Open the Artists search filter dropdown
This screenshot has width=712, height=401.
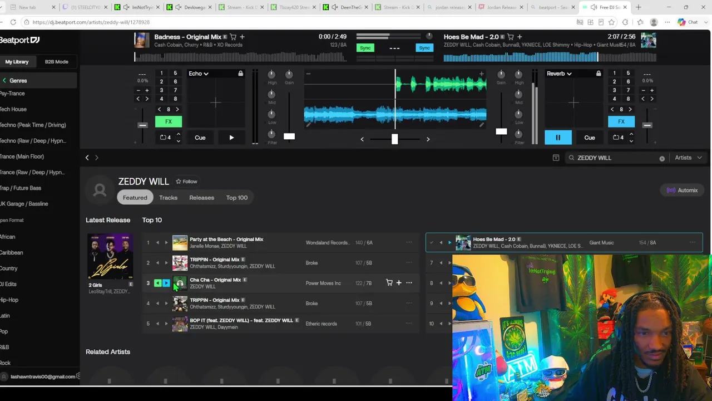[688, 158]
